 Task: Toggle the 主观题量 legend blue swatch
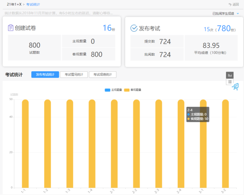point(107,90)
